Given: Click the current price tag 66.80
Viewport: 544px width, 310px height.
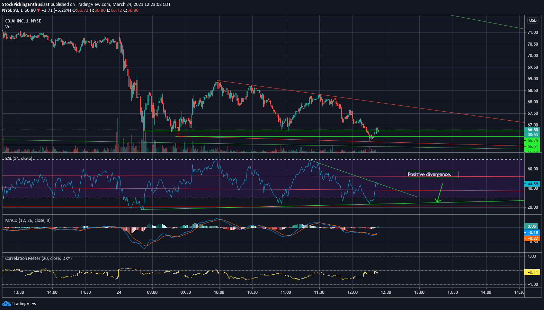Looking at the screenshot, I should tap(533, 130).
